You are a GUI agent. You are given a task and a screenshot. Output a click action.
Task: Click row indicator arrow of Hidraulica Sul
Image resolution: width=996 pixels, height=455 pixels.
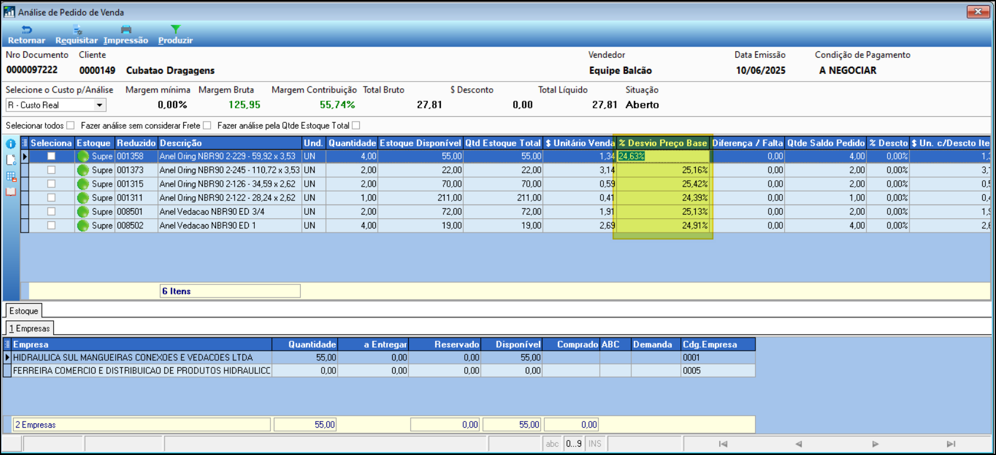(x=7, y=357)
